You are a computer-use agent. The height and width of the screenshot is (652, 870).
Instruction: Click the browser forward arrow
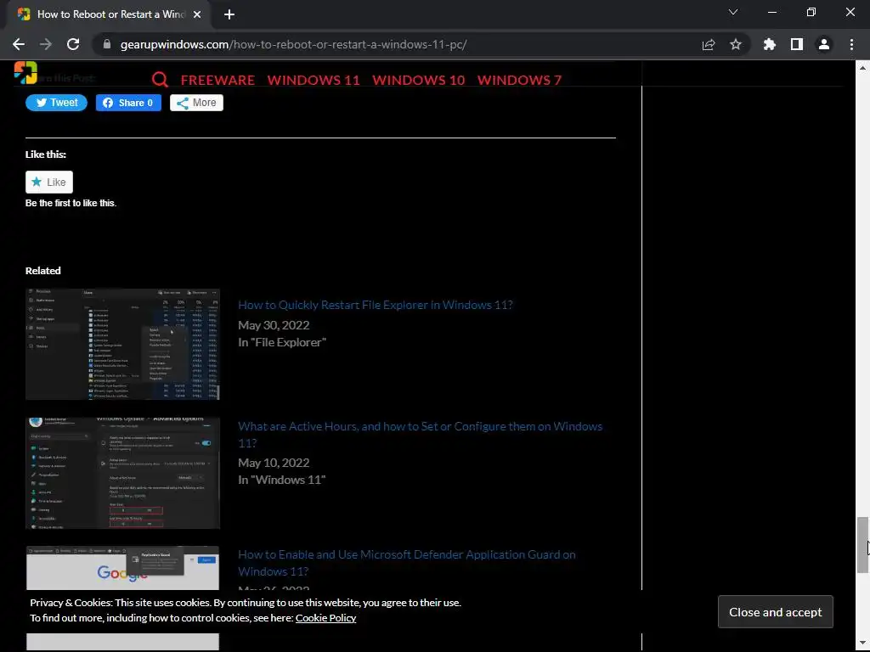click(46, 44)
